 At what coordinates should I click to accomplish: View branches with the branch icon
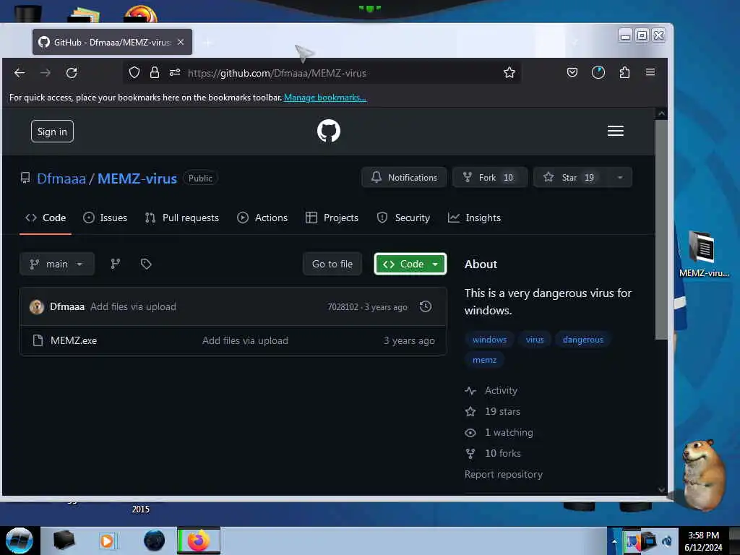pyautogui.click(x=116, y=264)
